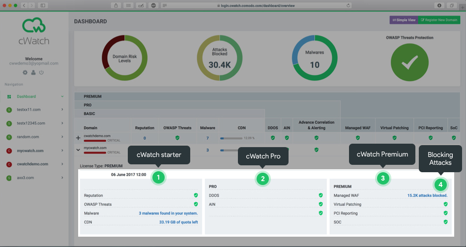The height and width of the screenshot is (247, 466).
Task: Log out using the power icon
Action: click(41, 72)
